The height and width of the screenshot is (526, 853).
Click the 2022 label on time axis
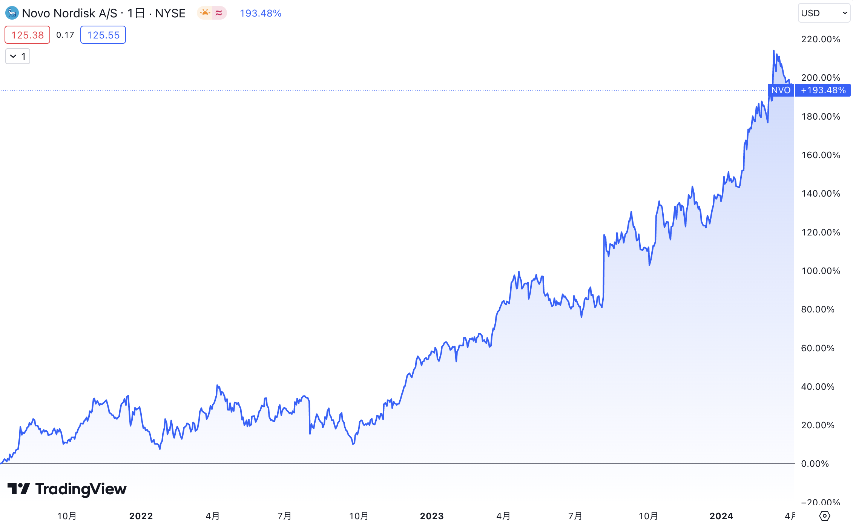pyautogui.click(x=141, y=516)
